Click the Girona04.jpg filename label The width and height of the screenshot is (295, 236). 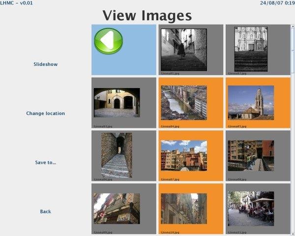point(170,126)
